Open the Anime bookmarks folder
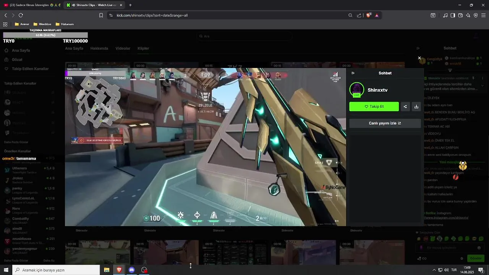Image resolution: width=489 pixels, height=275 pixels. [x=22, y=24]
